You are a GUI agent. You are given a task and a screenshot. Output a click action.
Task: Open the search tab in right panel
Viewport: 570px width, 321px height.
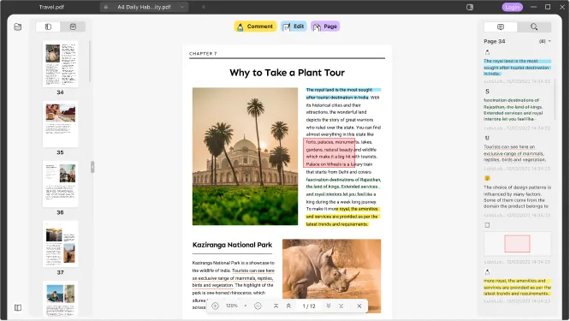[x=534, y=27]
